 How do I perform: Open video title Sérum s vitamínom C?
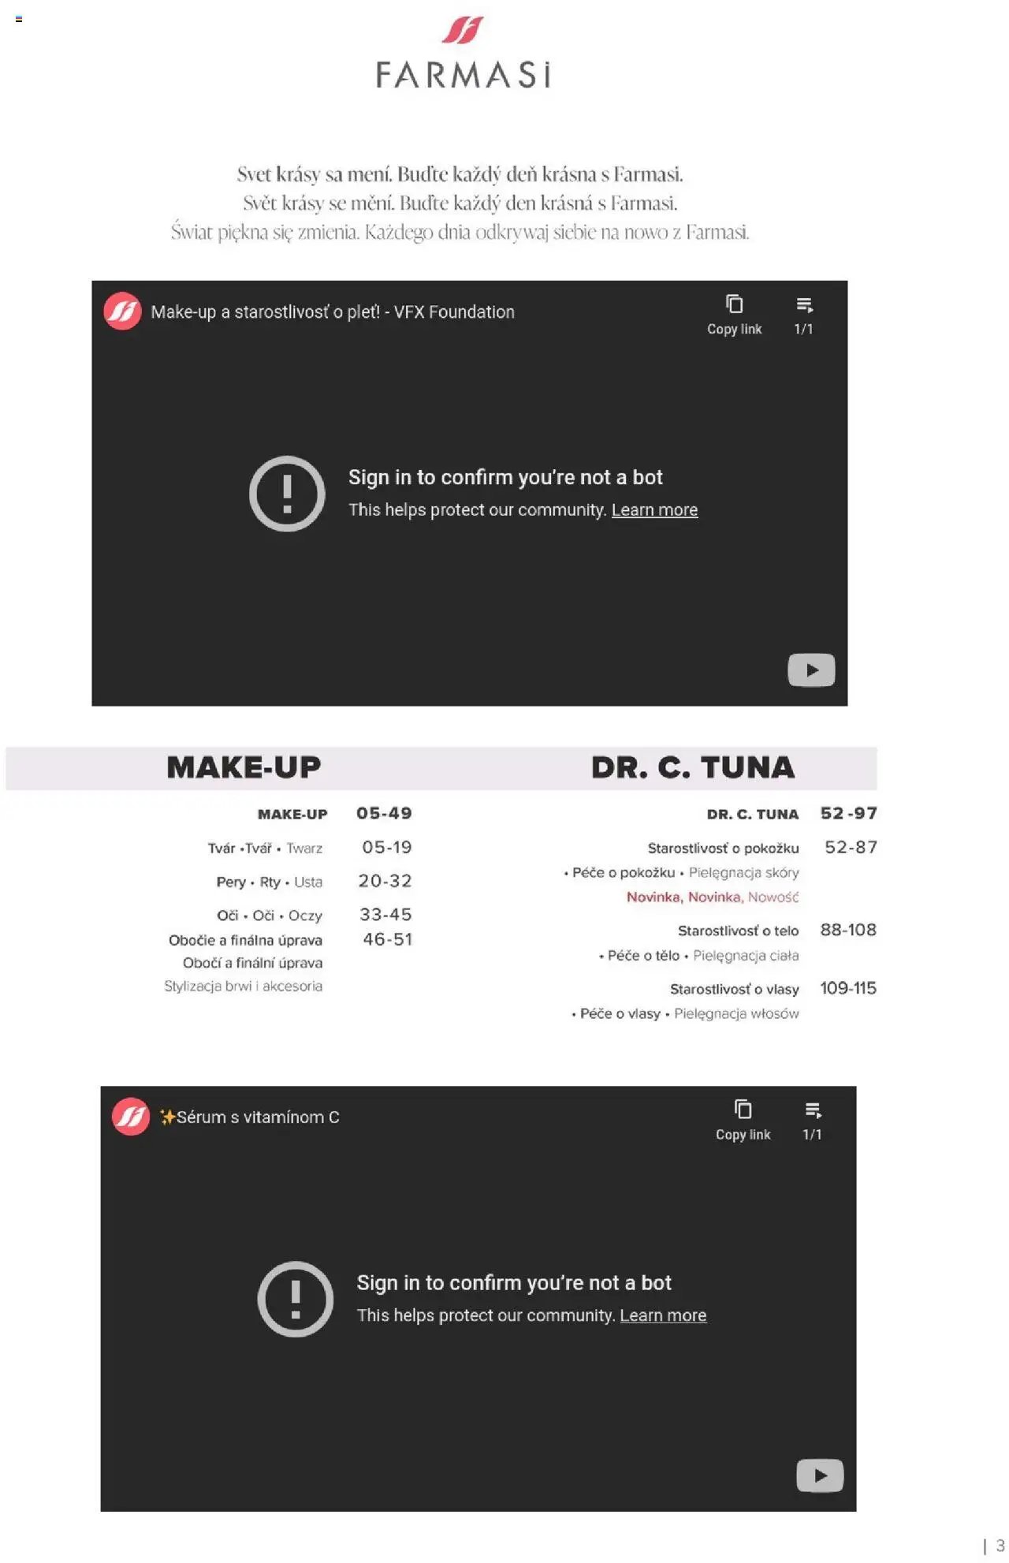click(249, 1117)
